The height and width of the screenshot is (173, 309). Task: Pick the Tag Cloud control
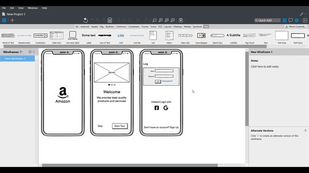(x=250, y=37)
